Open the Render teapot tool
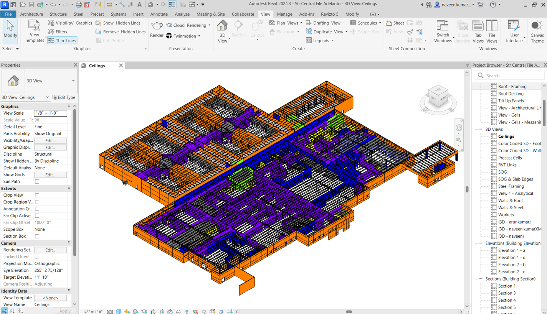The height and width of the screenshot is (314, 547). (157, 29)
